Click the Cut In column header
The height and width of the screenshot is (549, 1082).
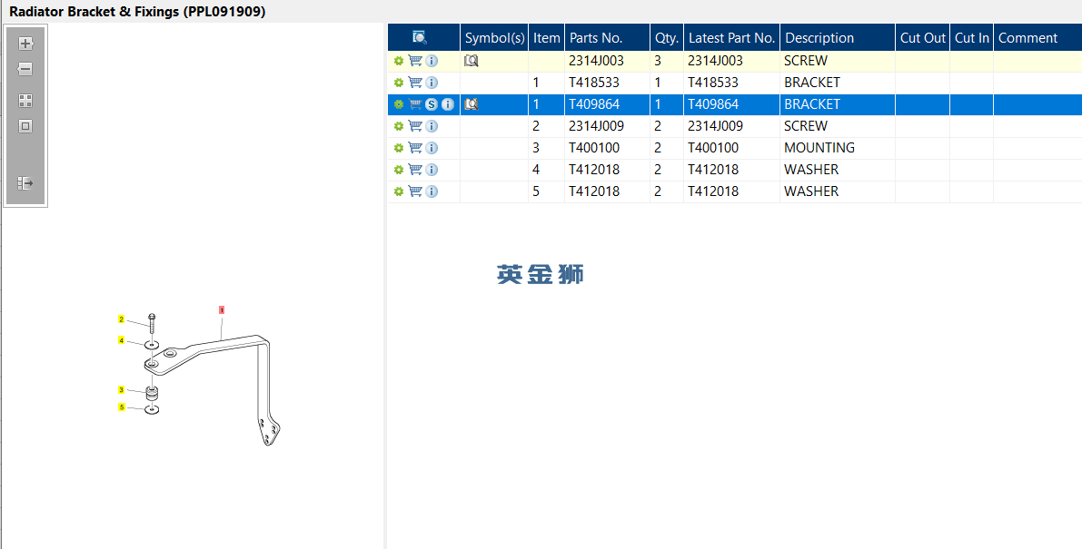pos(971,38)
